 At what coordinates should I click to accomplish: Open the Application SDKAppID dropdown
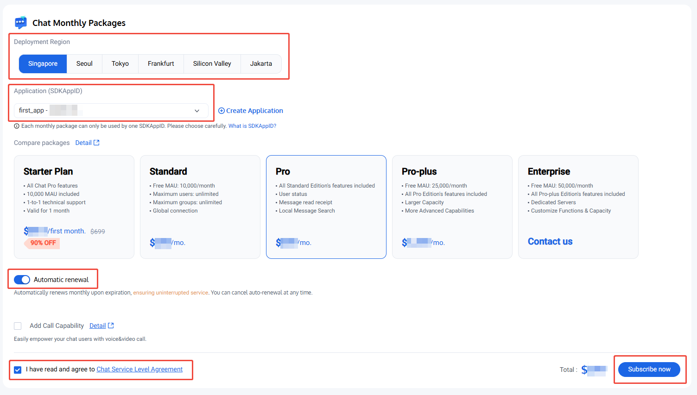pyautogui.click(x=111, y=111)
